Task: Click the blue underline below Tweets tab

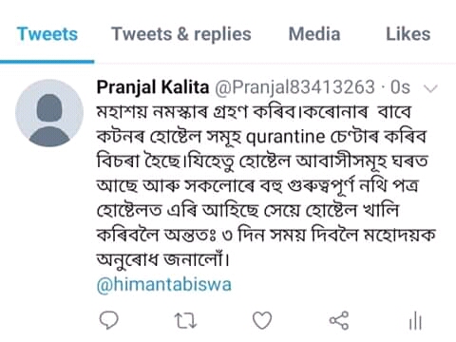Action: pyautogui.click(x=47, y=62)
